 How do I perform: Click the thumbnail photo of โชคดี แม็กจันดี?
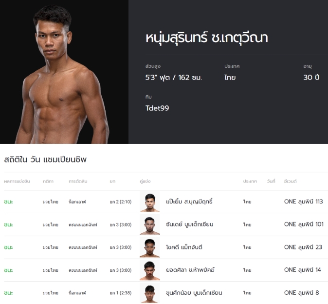[150, 247]
